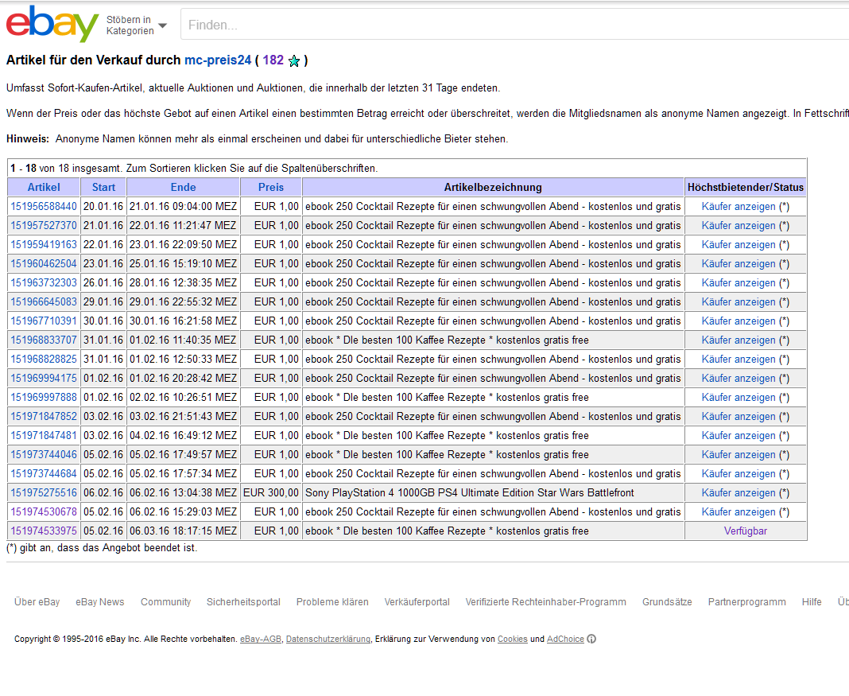The image size is (849, 696).
Task: Open seller profile mc-preis24
Action: point(218,60)
